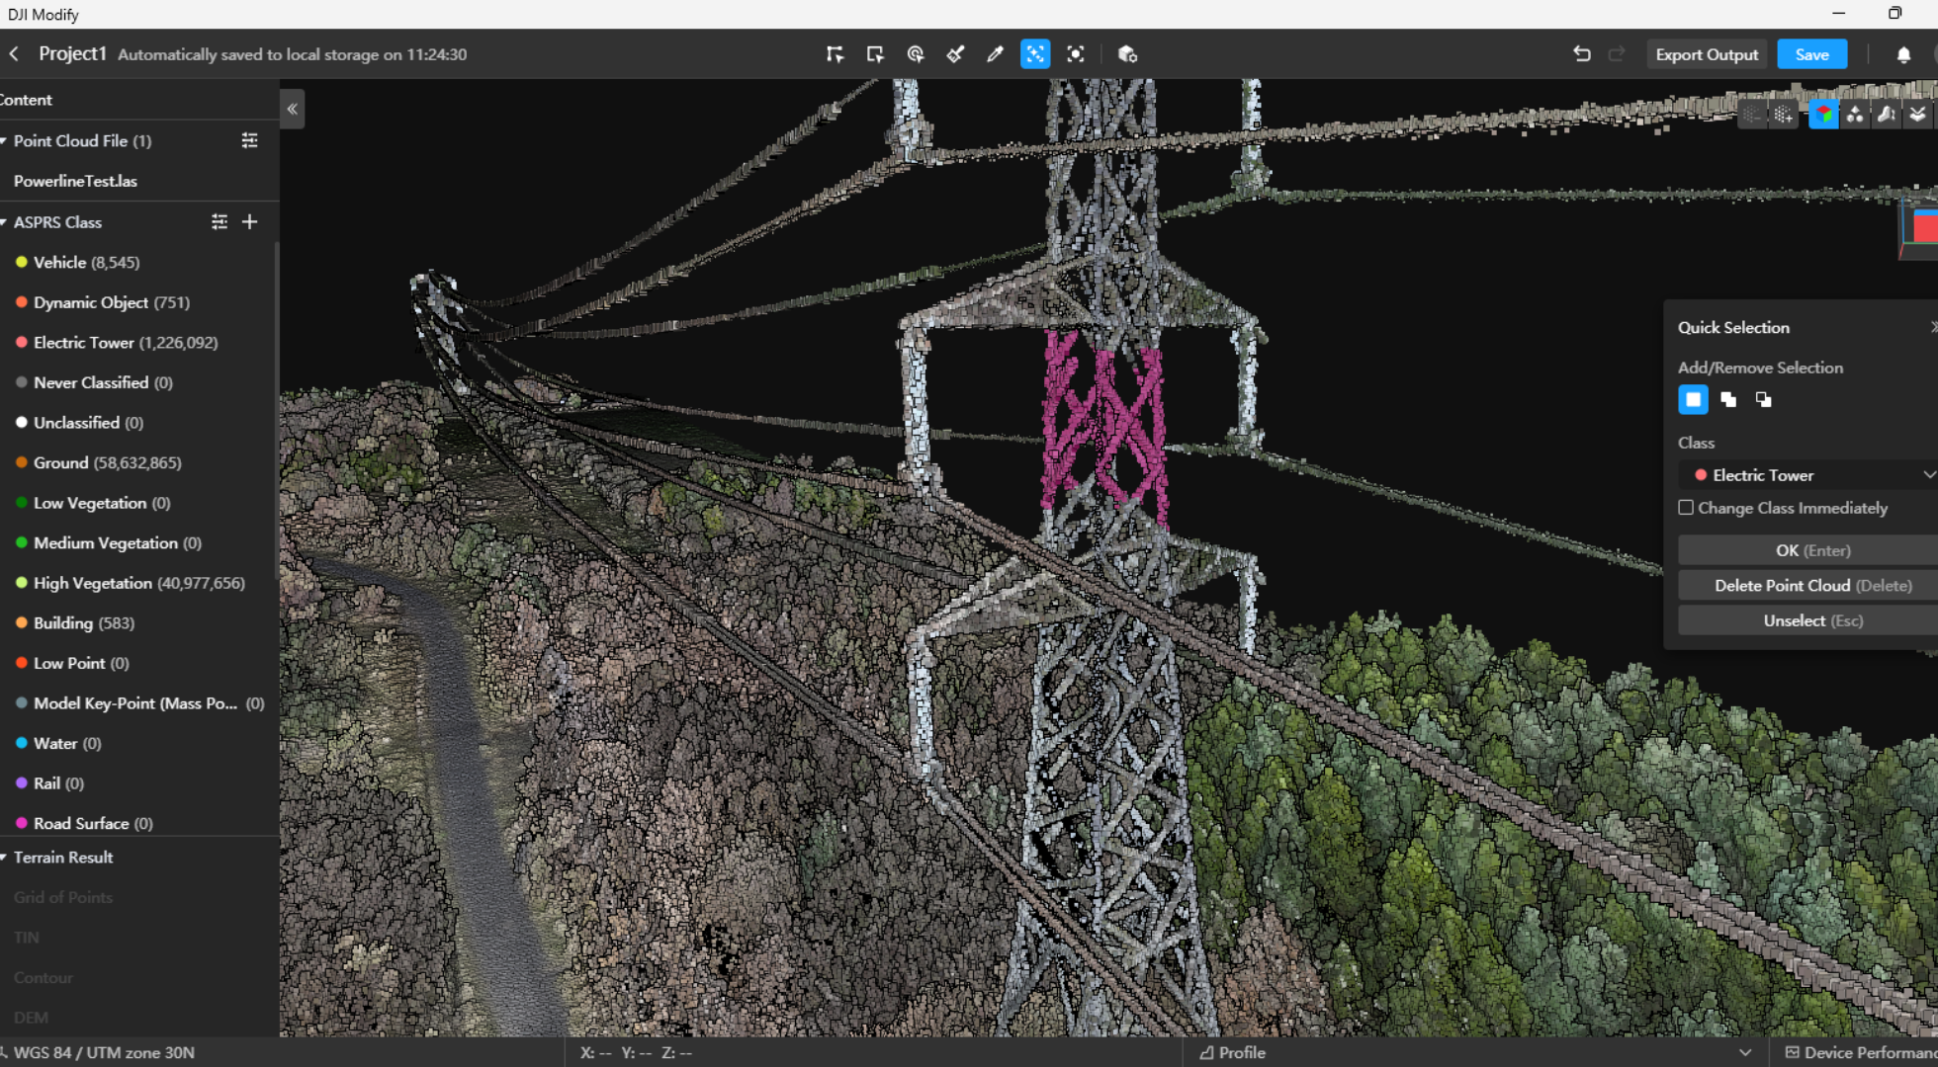Switch to RGB color cube display
The height and width of the screenshot is (1067, 1938).
(x=1823, y=115)
